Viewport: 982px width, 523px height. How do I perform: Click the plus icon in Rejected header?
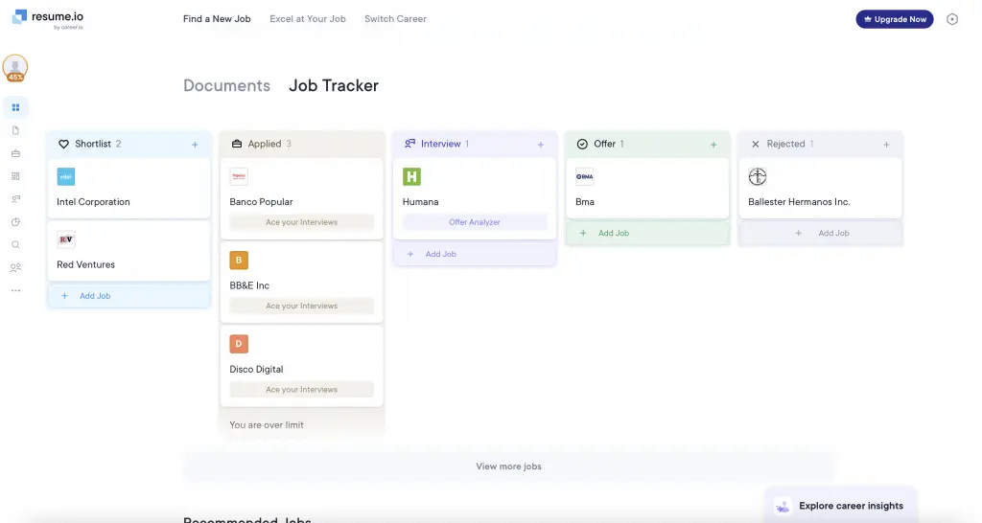(x=886, y=145)
